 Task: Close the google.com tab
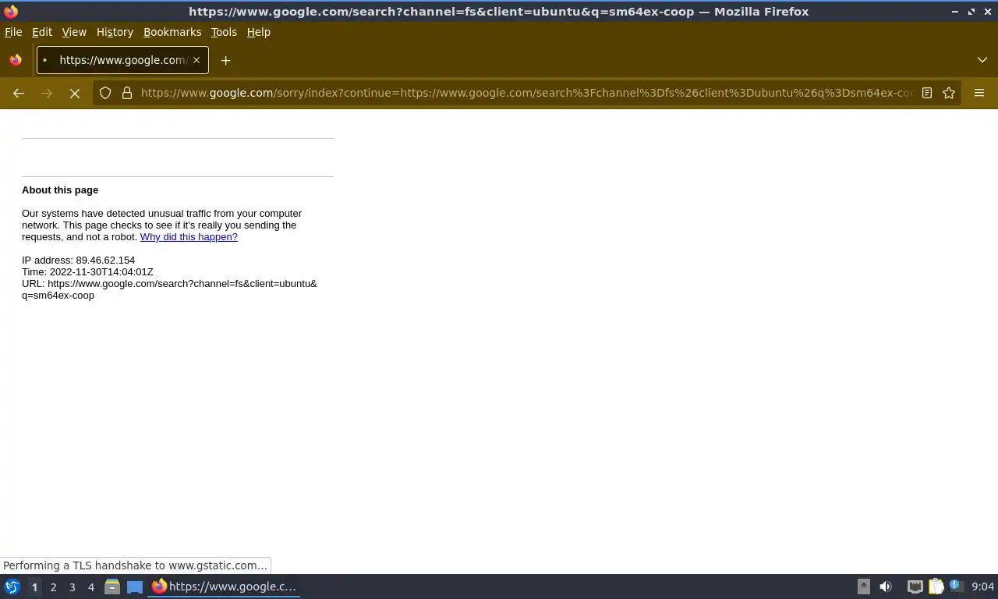[x=196, y=60]
